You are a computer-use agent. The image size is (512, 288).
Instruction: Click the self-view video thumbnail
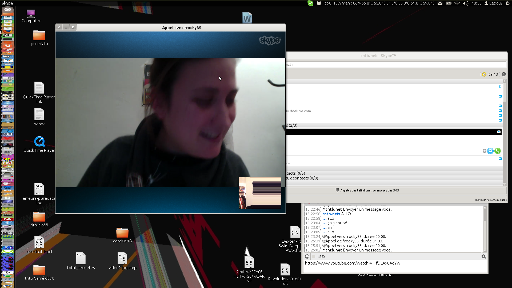[260, 193]
